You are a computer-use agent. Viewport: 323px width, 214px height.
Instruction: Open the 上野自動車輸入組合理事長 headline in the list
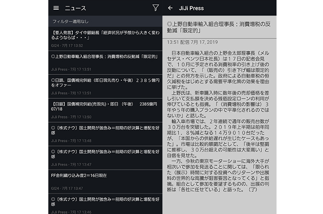tap(105, 57)
